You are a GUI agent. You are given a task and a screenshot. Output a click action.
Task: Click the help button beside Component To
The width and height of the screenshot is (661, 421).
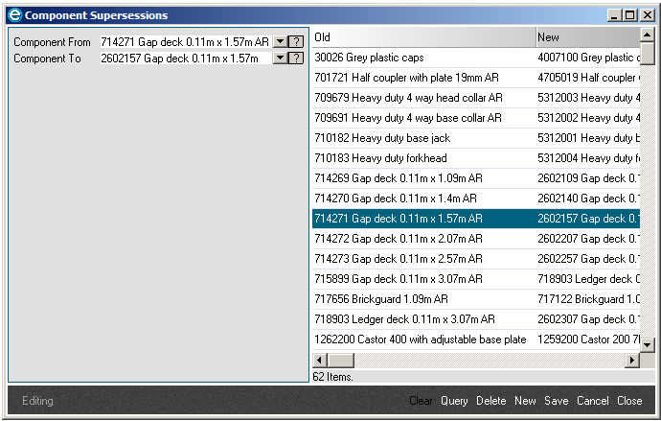tap(297, 58)
